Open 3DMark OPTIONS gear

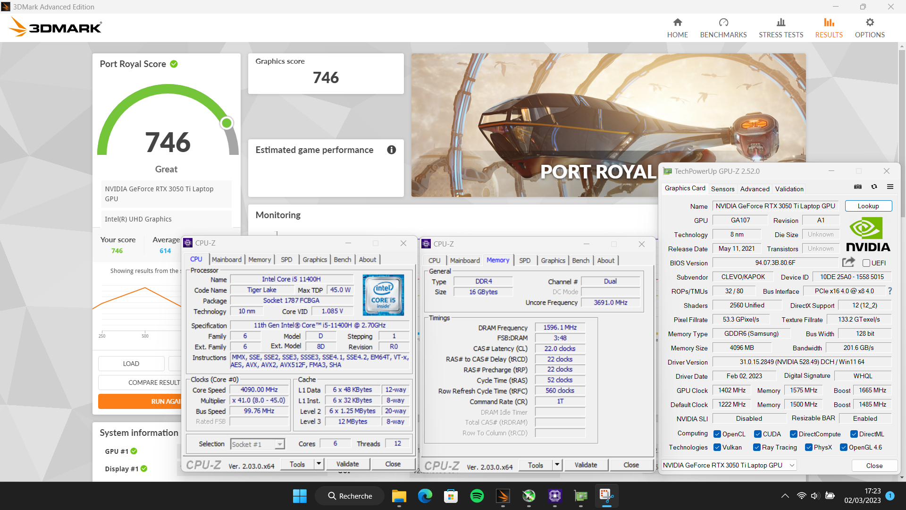tap(870, 28)
